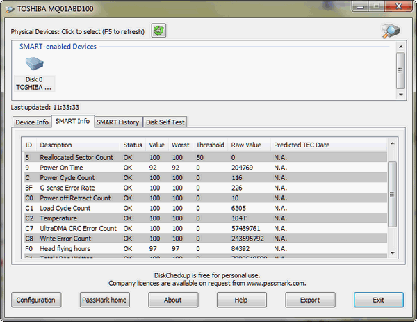
Task: Click the Last updated 11:35:33 label
Action: coord(45,108)
